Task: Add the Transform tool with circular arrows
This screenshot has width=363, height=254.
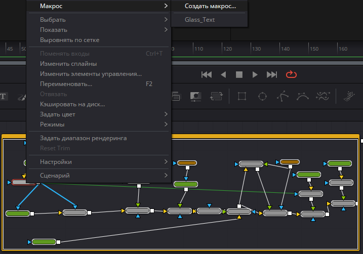Action: coord(216,96)
